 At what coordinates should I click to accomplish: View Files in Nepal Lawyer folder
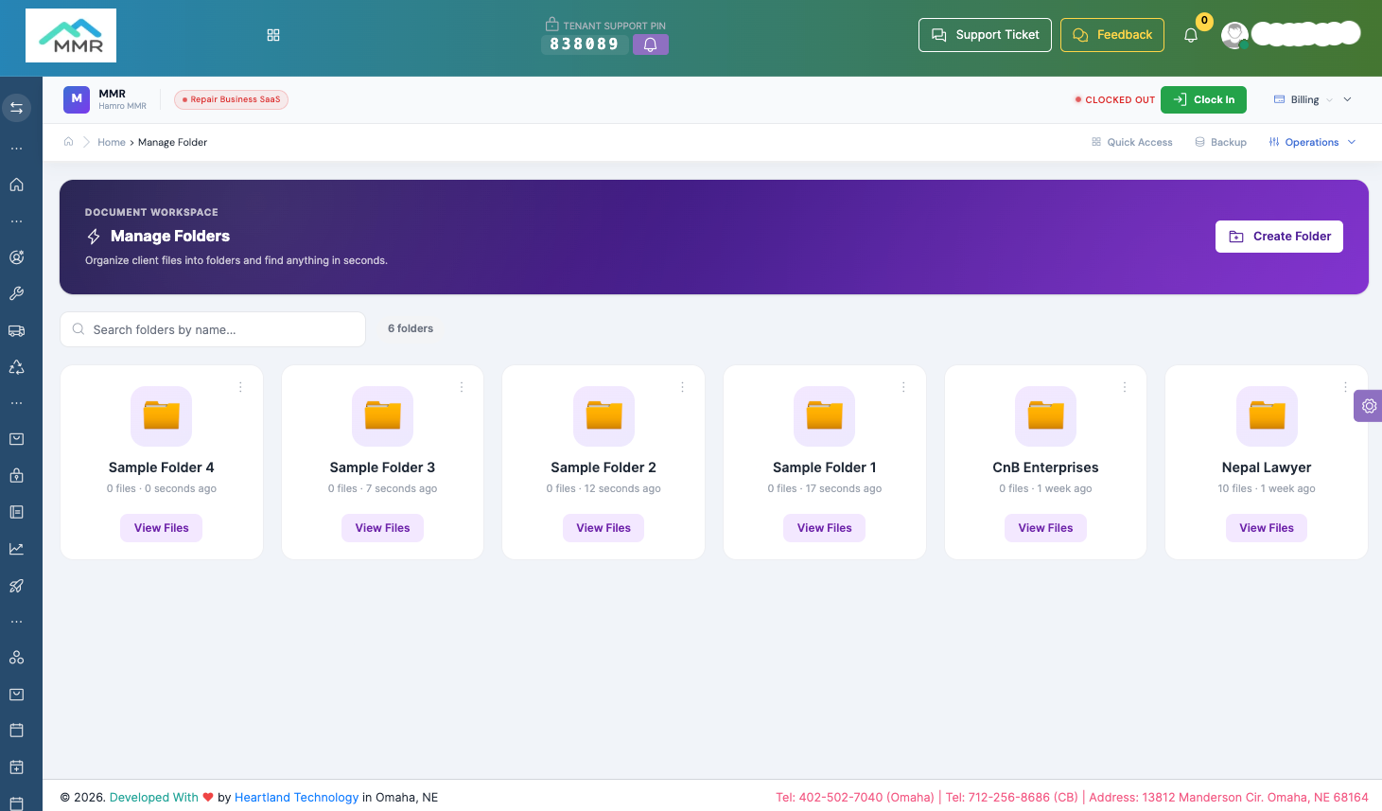pyautogui.click(x=1267, y=528)
